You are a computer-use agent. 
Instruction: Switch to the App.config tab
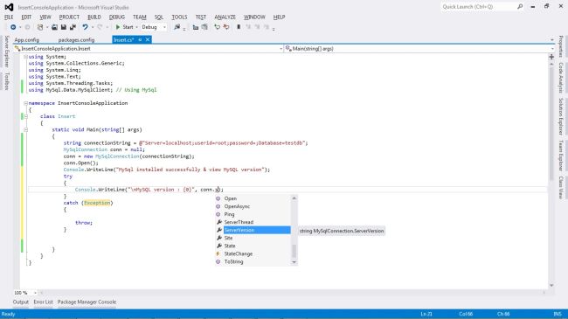coord(27,40)
